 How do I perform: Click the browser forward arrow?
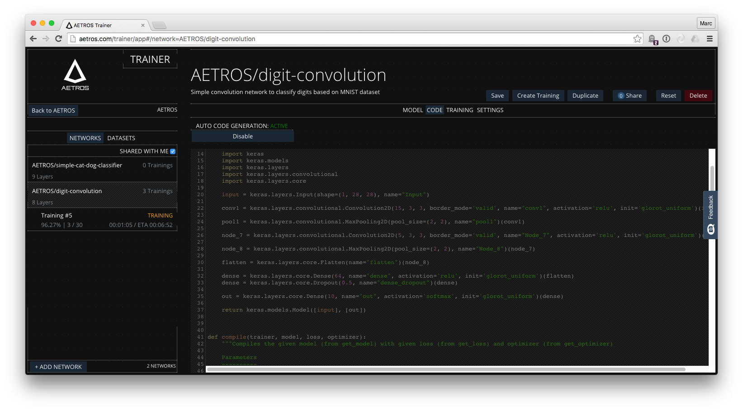click(46, 39)
